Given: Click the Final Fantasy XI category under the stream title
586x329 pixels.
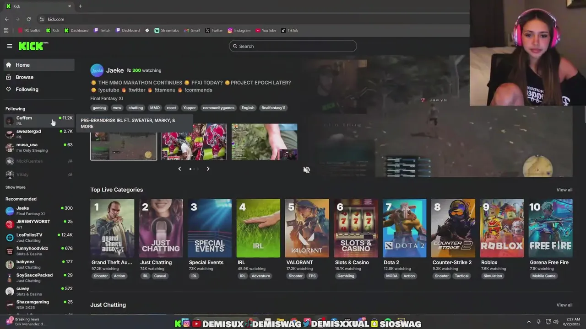Looking at the screenshot, I should coord(107,99).
